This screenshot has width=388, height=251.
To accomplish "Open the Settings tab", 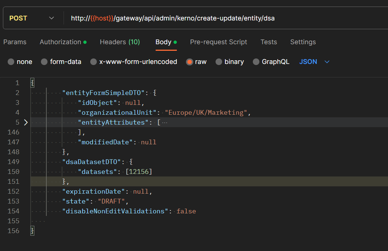I will tap(303, 42).
